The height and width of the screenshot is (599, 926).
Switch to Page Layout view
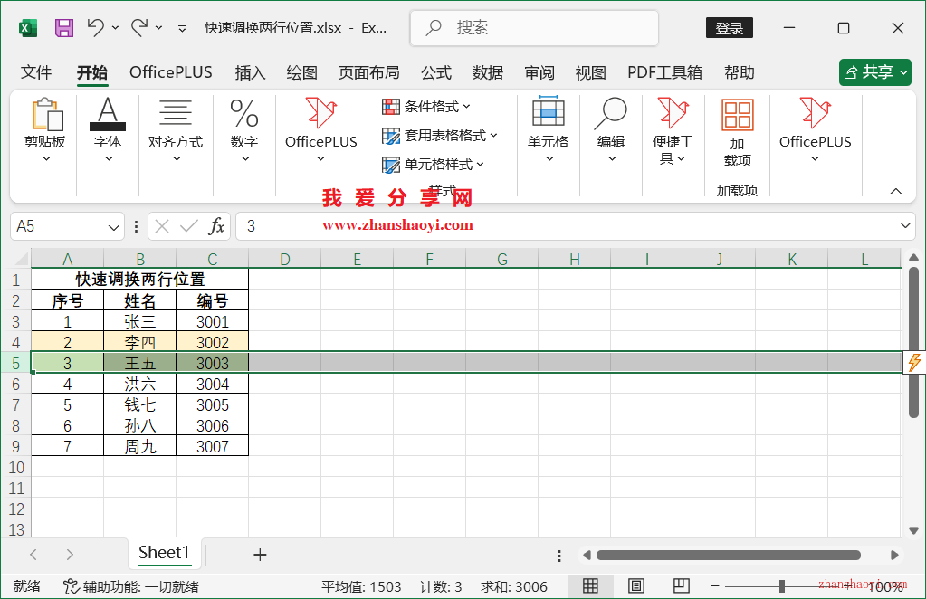point(636,586)
